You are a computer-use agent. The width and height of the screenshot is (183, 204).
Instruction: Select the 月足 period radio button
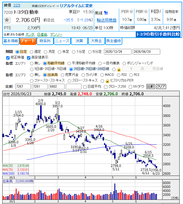(x=46, y=52)
